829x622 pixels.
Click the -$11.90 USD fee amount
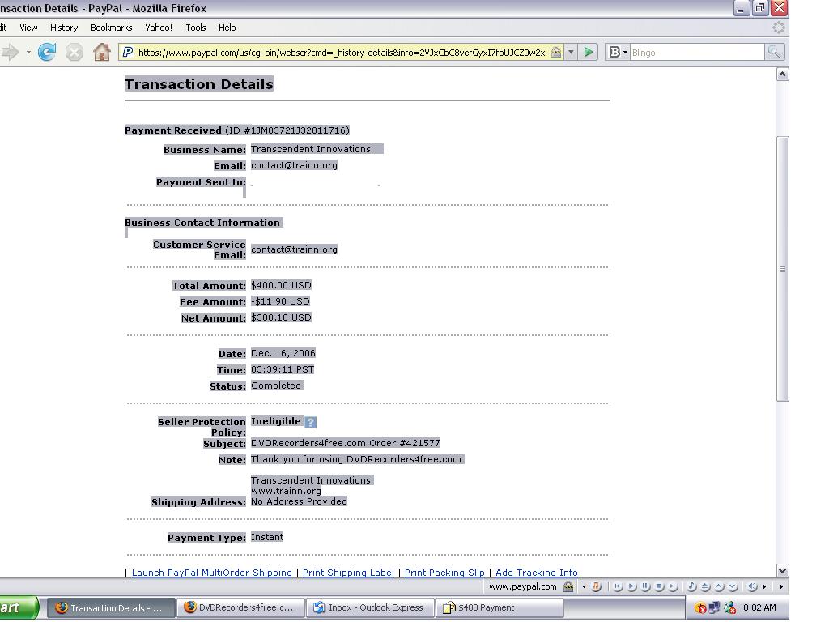pos(280,301)
